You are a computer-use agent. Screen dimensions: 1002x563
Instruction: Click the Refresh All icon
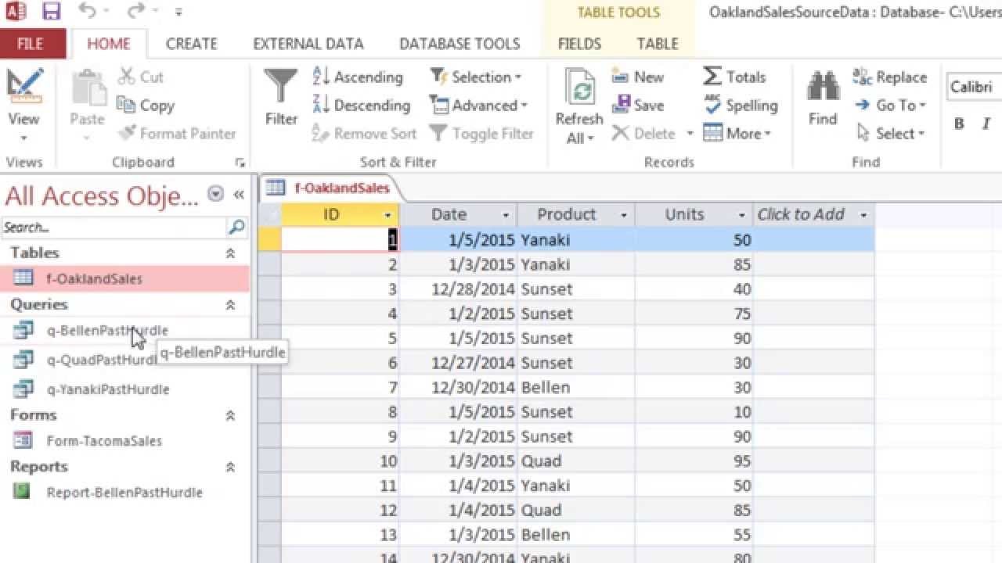[579, 88]
